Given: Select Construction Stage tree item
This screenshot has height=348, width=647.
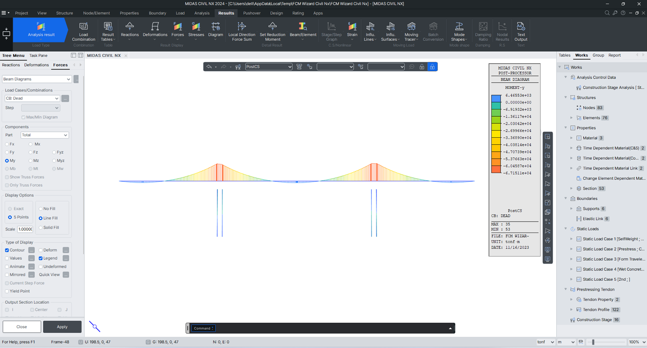Looking at the screenshot, I should [x=595, y=320].
